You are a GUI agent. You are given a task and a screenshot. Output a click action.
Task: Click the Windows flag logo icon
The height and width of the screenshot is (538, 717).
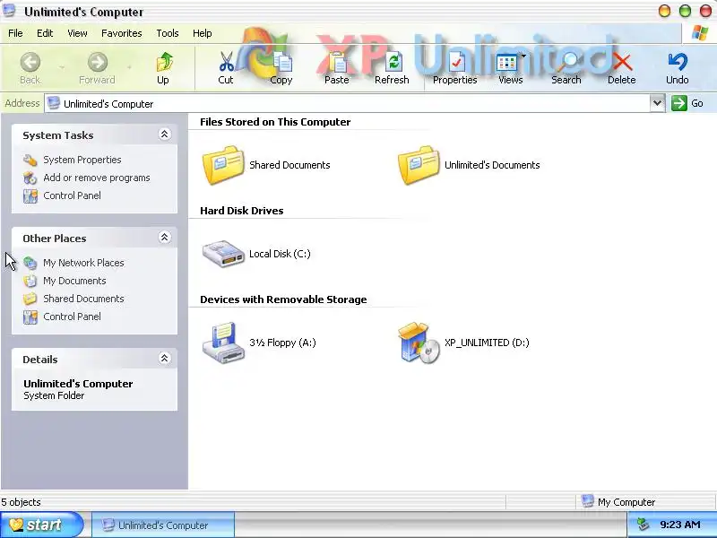[x=700, y=33]
